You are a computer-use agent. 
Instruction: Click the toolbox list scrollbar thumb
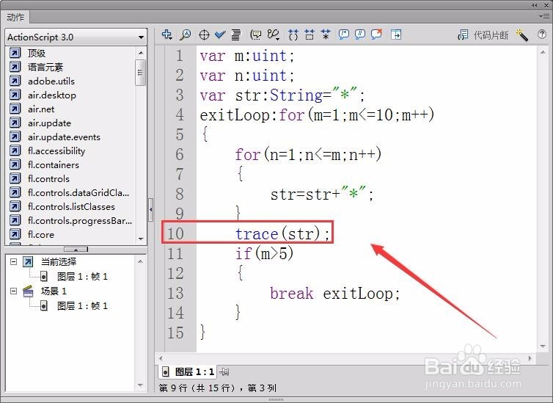(x=140, y=73)
